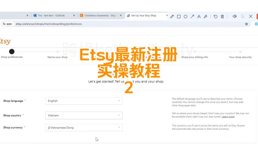Click the etsy.com address bar URL
Image resolution: width=258 pixels, height=145 pixels.
(49, 24)
